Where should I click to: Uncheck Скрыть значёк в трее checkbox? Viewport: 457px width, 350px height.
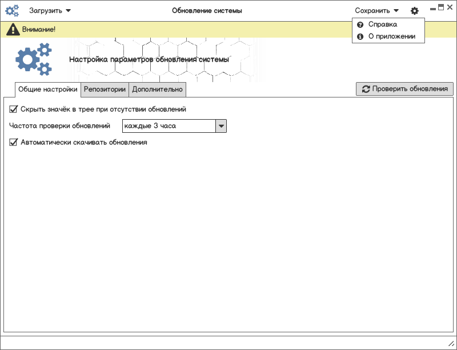click(13, 109)
